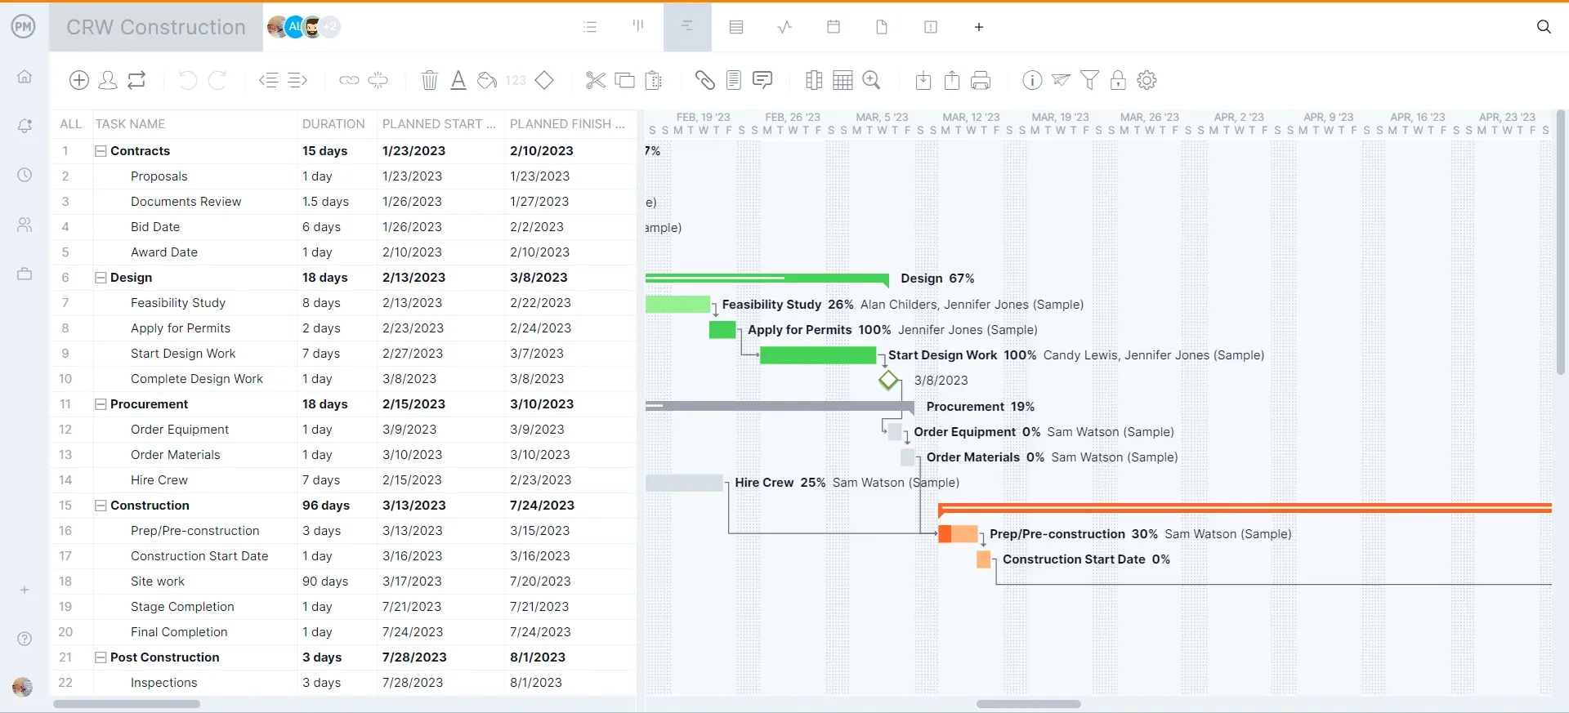Click the ALL column header
1569x713 pixels.
point(70,124)
